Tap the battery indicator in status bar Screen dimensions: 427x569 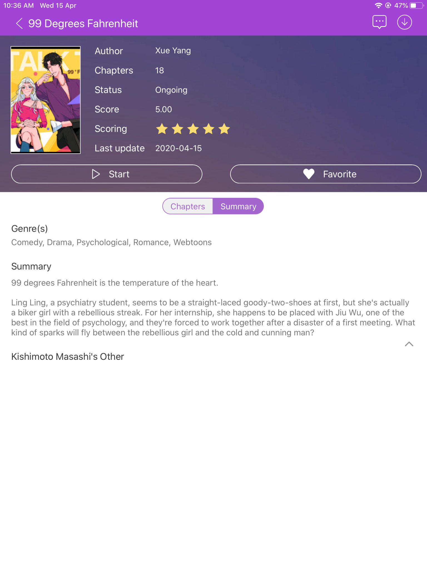pyautogui.click(x=417, y=6)
